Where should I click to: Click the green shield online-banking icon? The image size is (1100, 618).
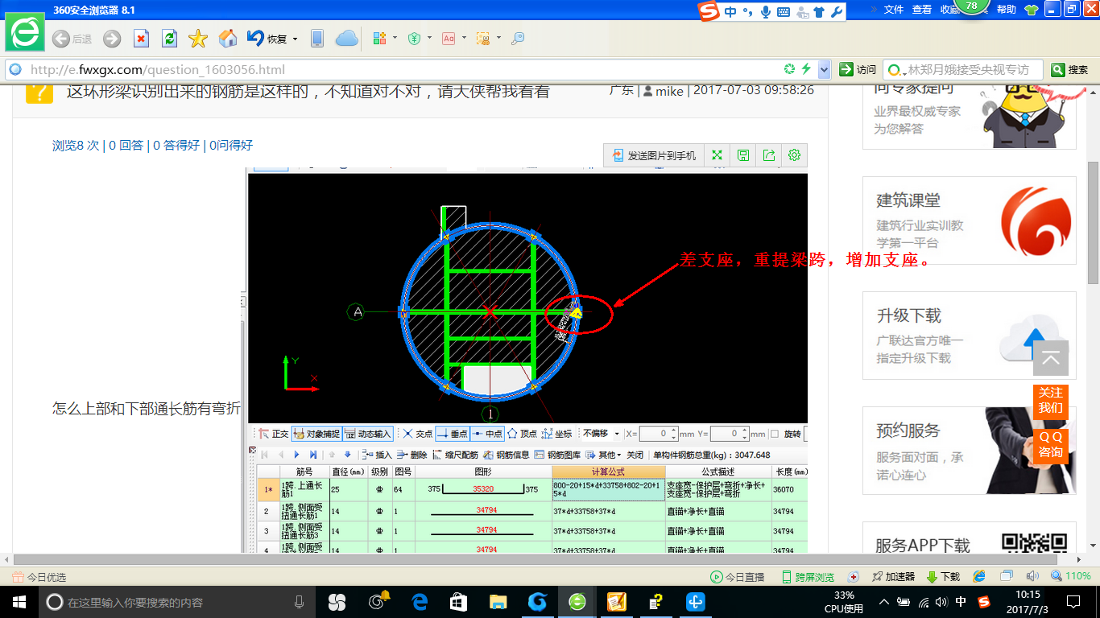(414, 38)
